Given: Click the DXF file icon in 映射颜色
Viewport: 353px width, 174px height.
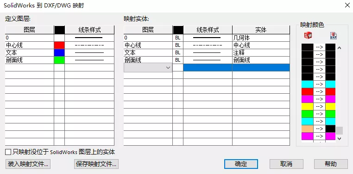Looking at the screenshot, I should (x=333, y=36).
